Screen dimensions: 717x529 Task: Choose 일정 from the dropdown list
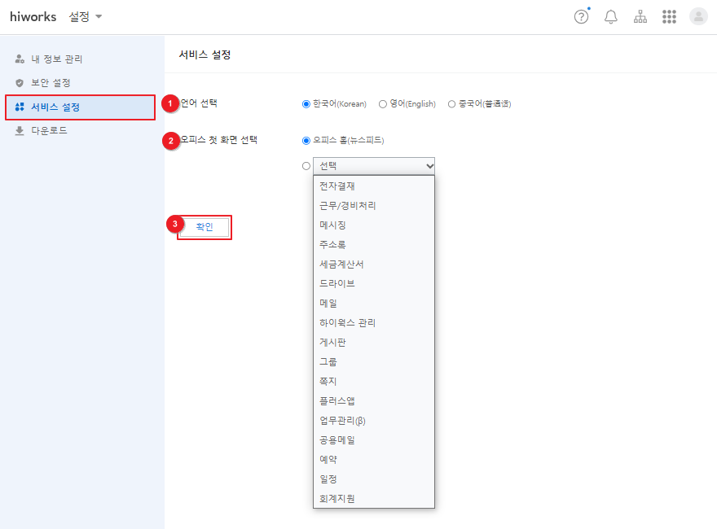click(374, 479)
